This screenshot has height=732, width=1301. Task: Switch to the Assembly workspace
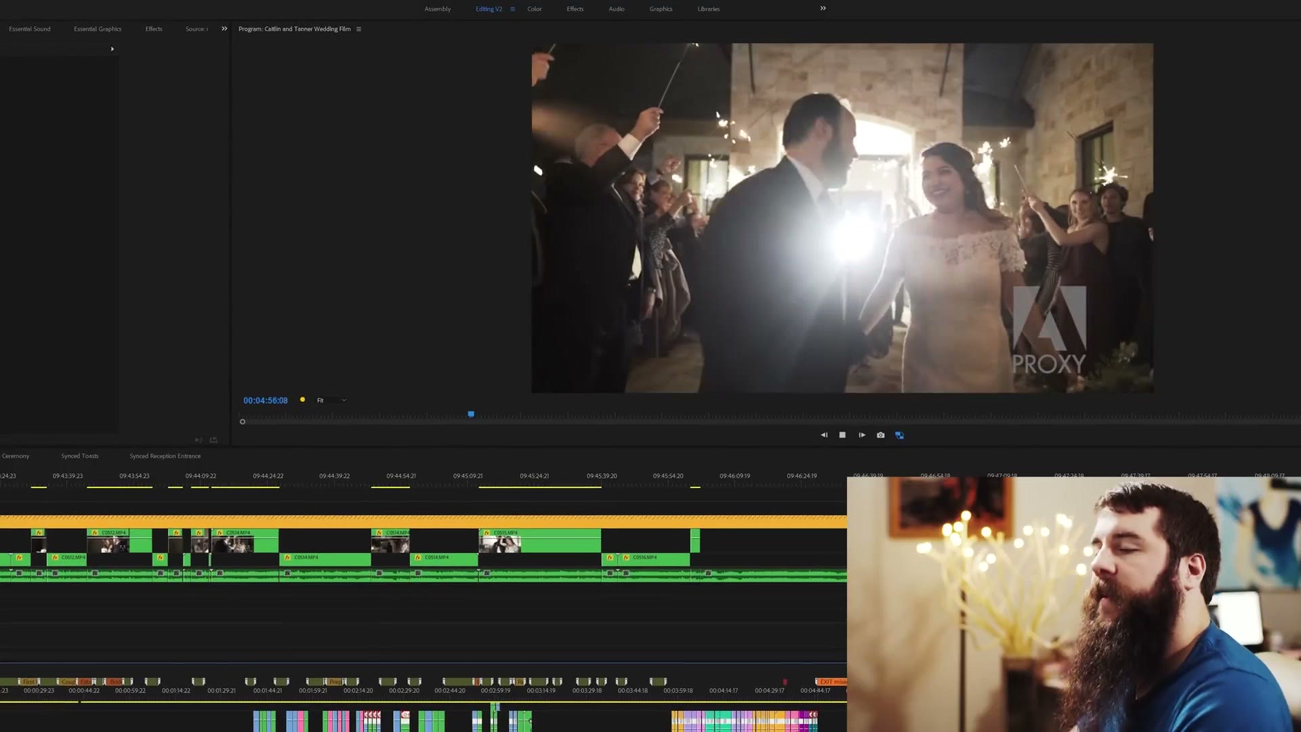click(x=437, y=9)
